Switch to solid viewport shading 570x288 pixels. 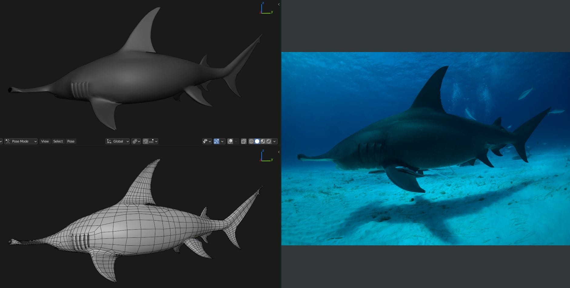pyautogui.click(x=257, y=141)
